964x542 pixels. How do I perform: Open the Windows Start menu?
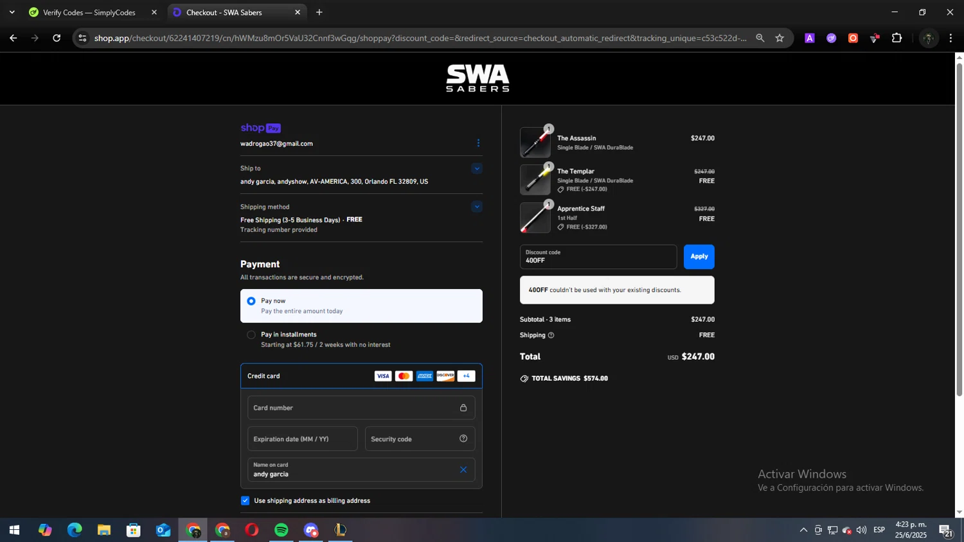14,530
